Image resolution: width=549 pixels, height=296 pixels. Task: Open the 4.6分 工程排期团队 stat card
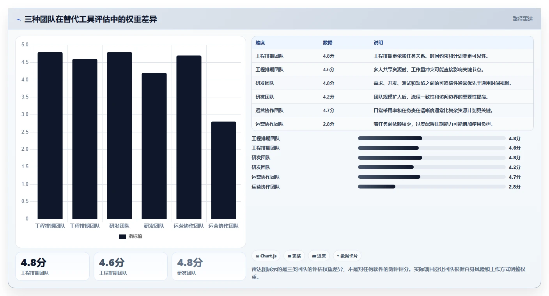pos(131,266)
